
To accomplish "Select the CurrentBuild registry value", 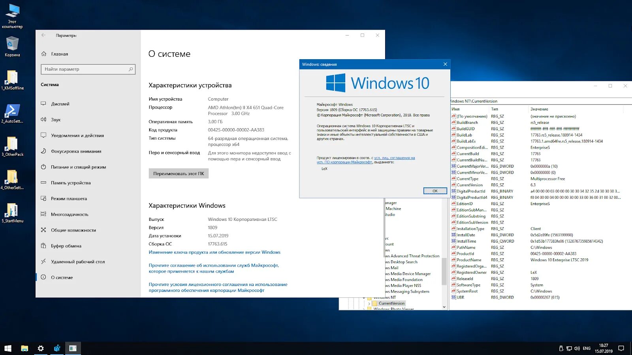I will (468, 154).
